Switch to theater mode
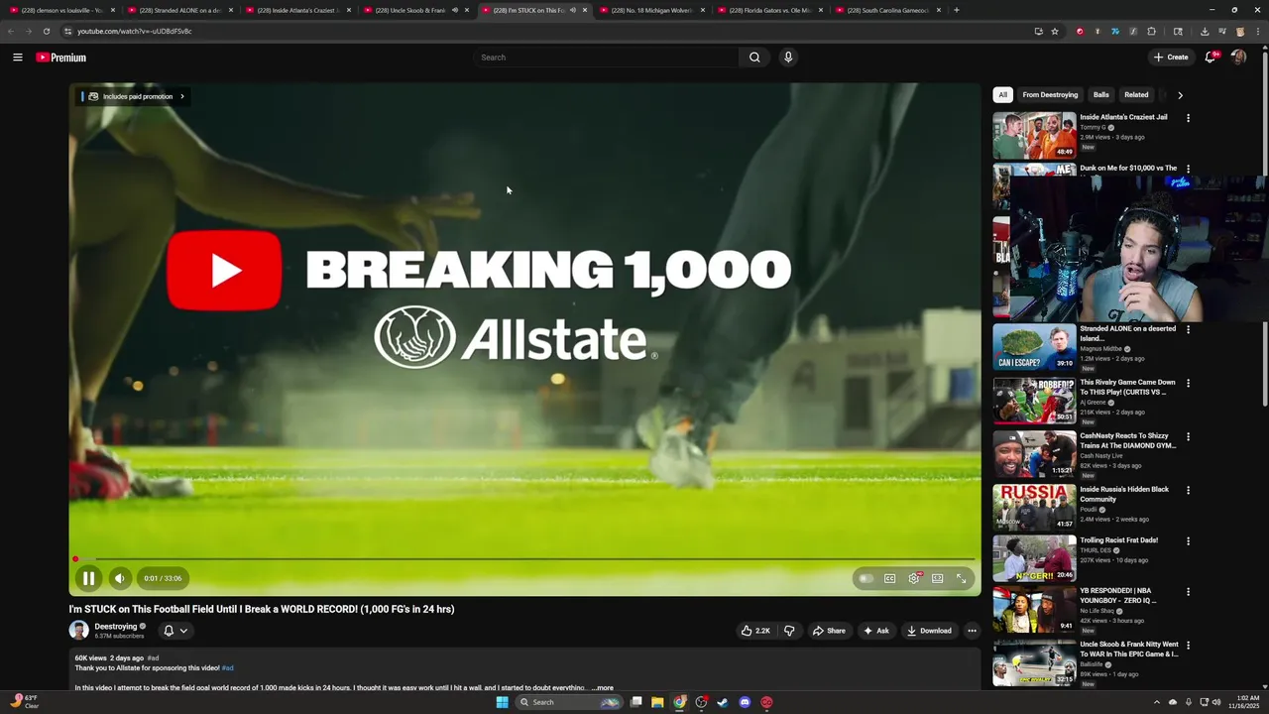This screenshot has width=1269, height=714. point(937,578)
